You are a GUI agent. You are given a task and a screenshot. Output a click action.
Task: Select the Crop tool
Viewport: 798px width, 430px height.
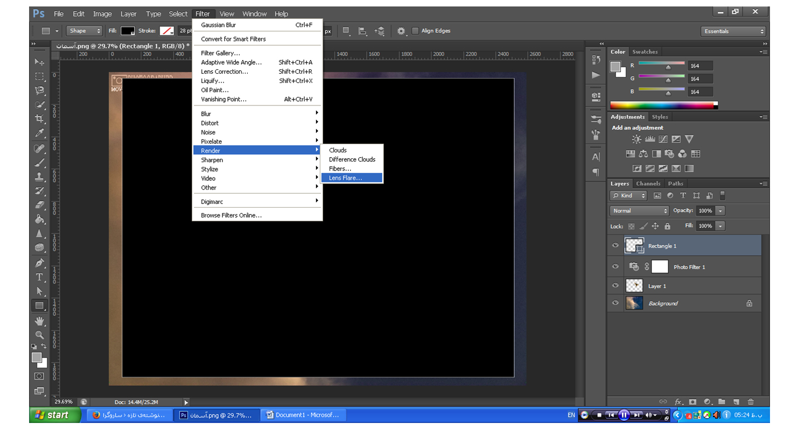(x=39, y=118)
